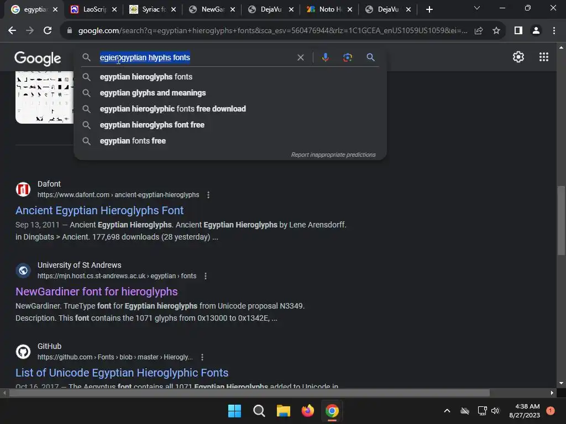Click Chrome icon in taskbar
566x424 pixels.
pos(332,411)
